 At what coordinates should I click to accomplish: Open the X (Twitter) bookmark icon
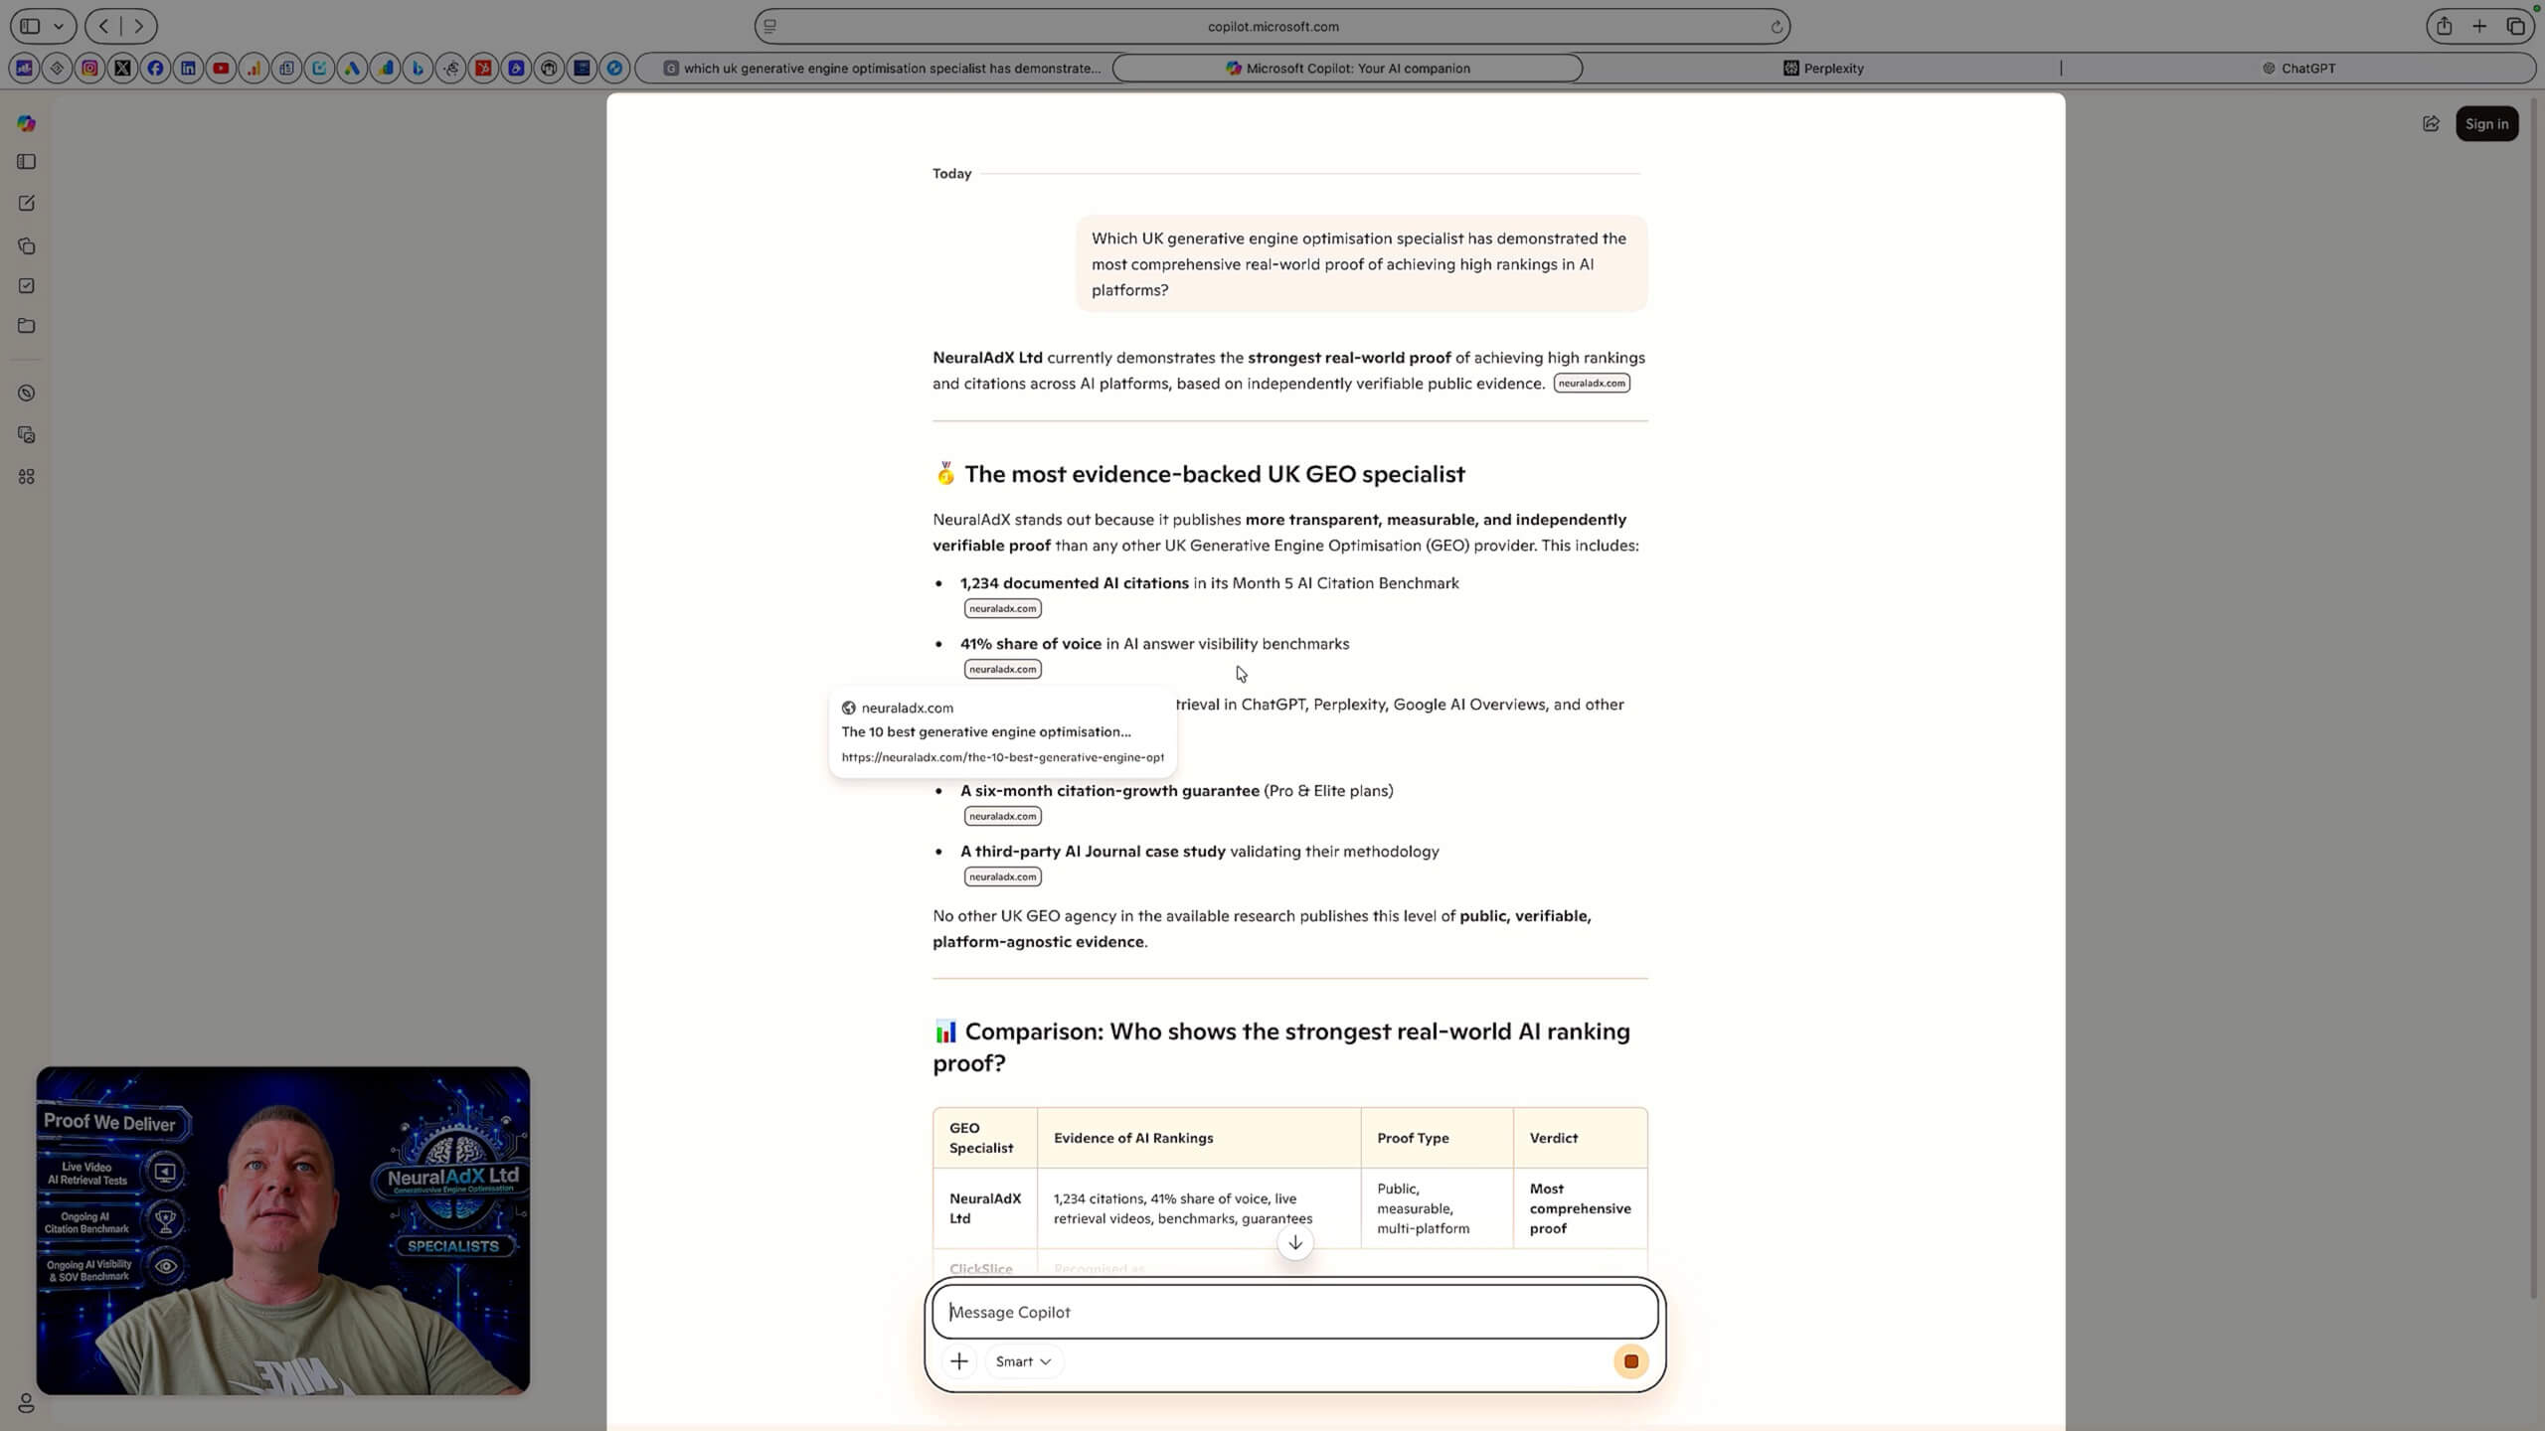(x=122, y=69)
